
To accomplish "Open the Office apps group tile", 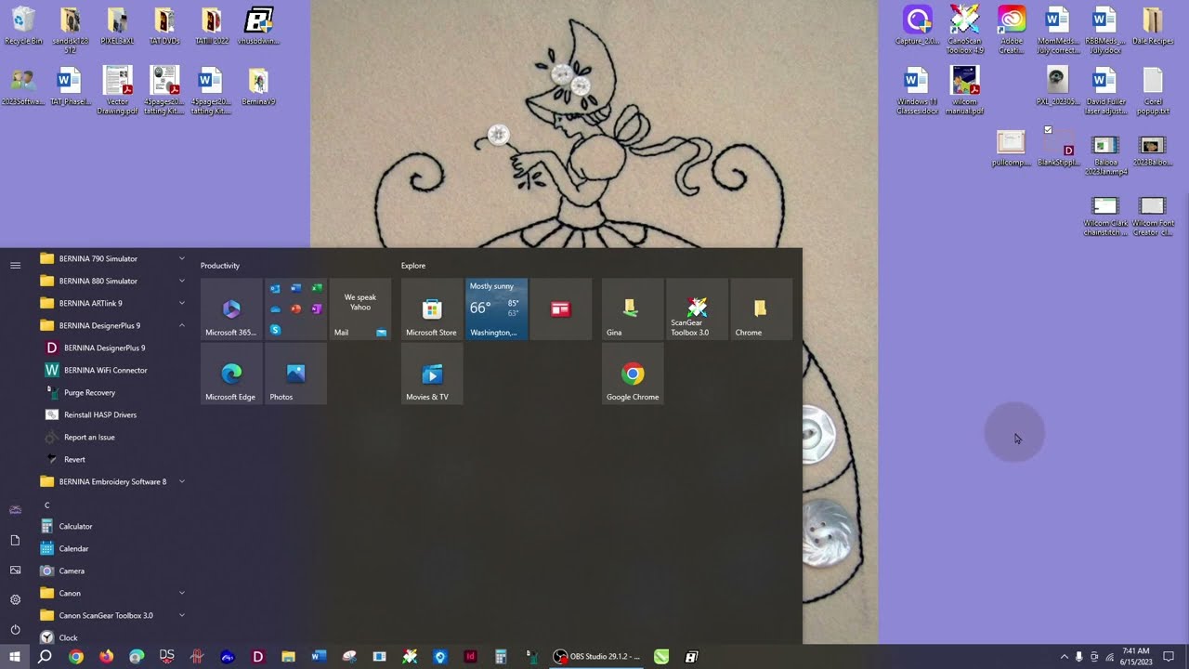I will (x=295, y=309).
